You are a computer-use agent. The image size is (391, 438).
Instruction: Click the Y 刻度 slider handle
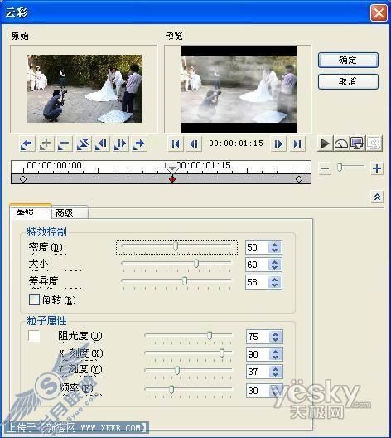click(177, 371)
